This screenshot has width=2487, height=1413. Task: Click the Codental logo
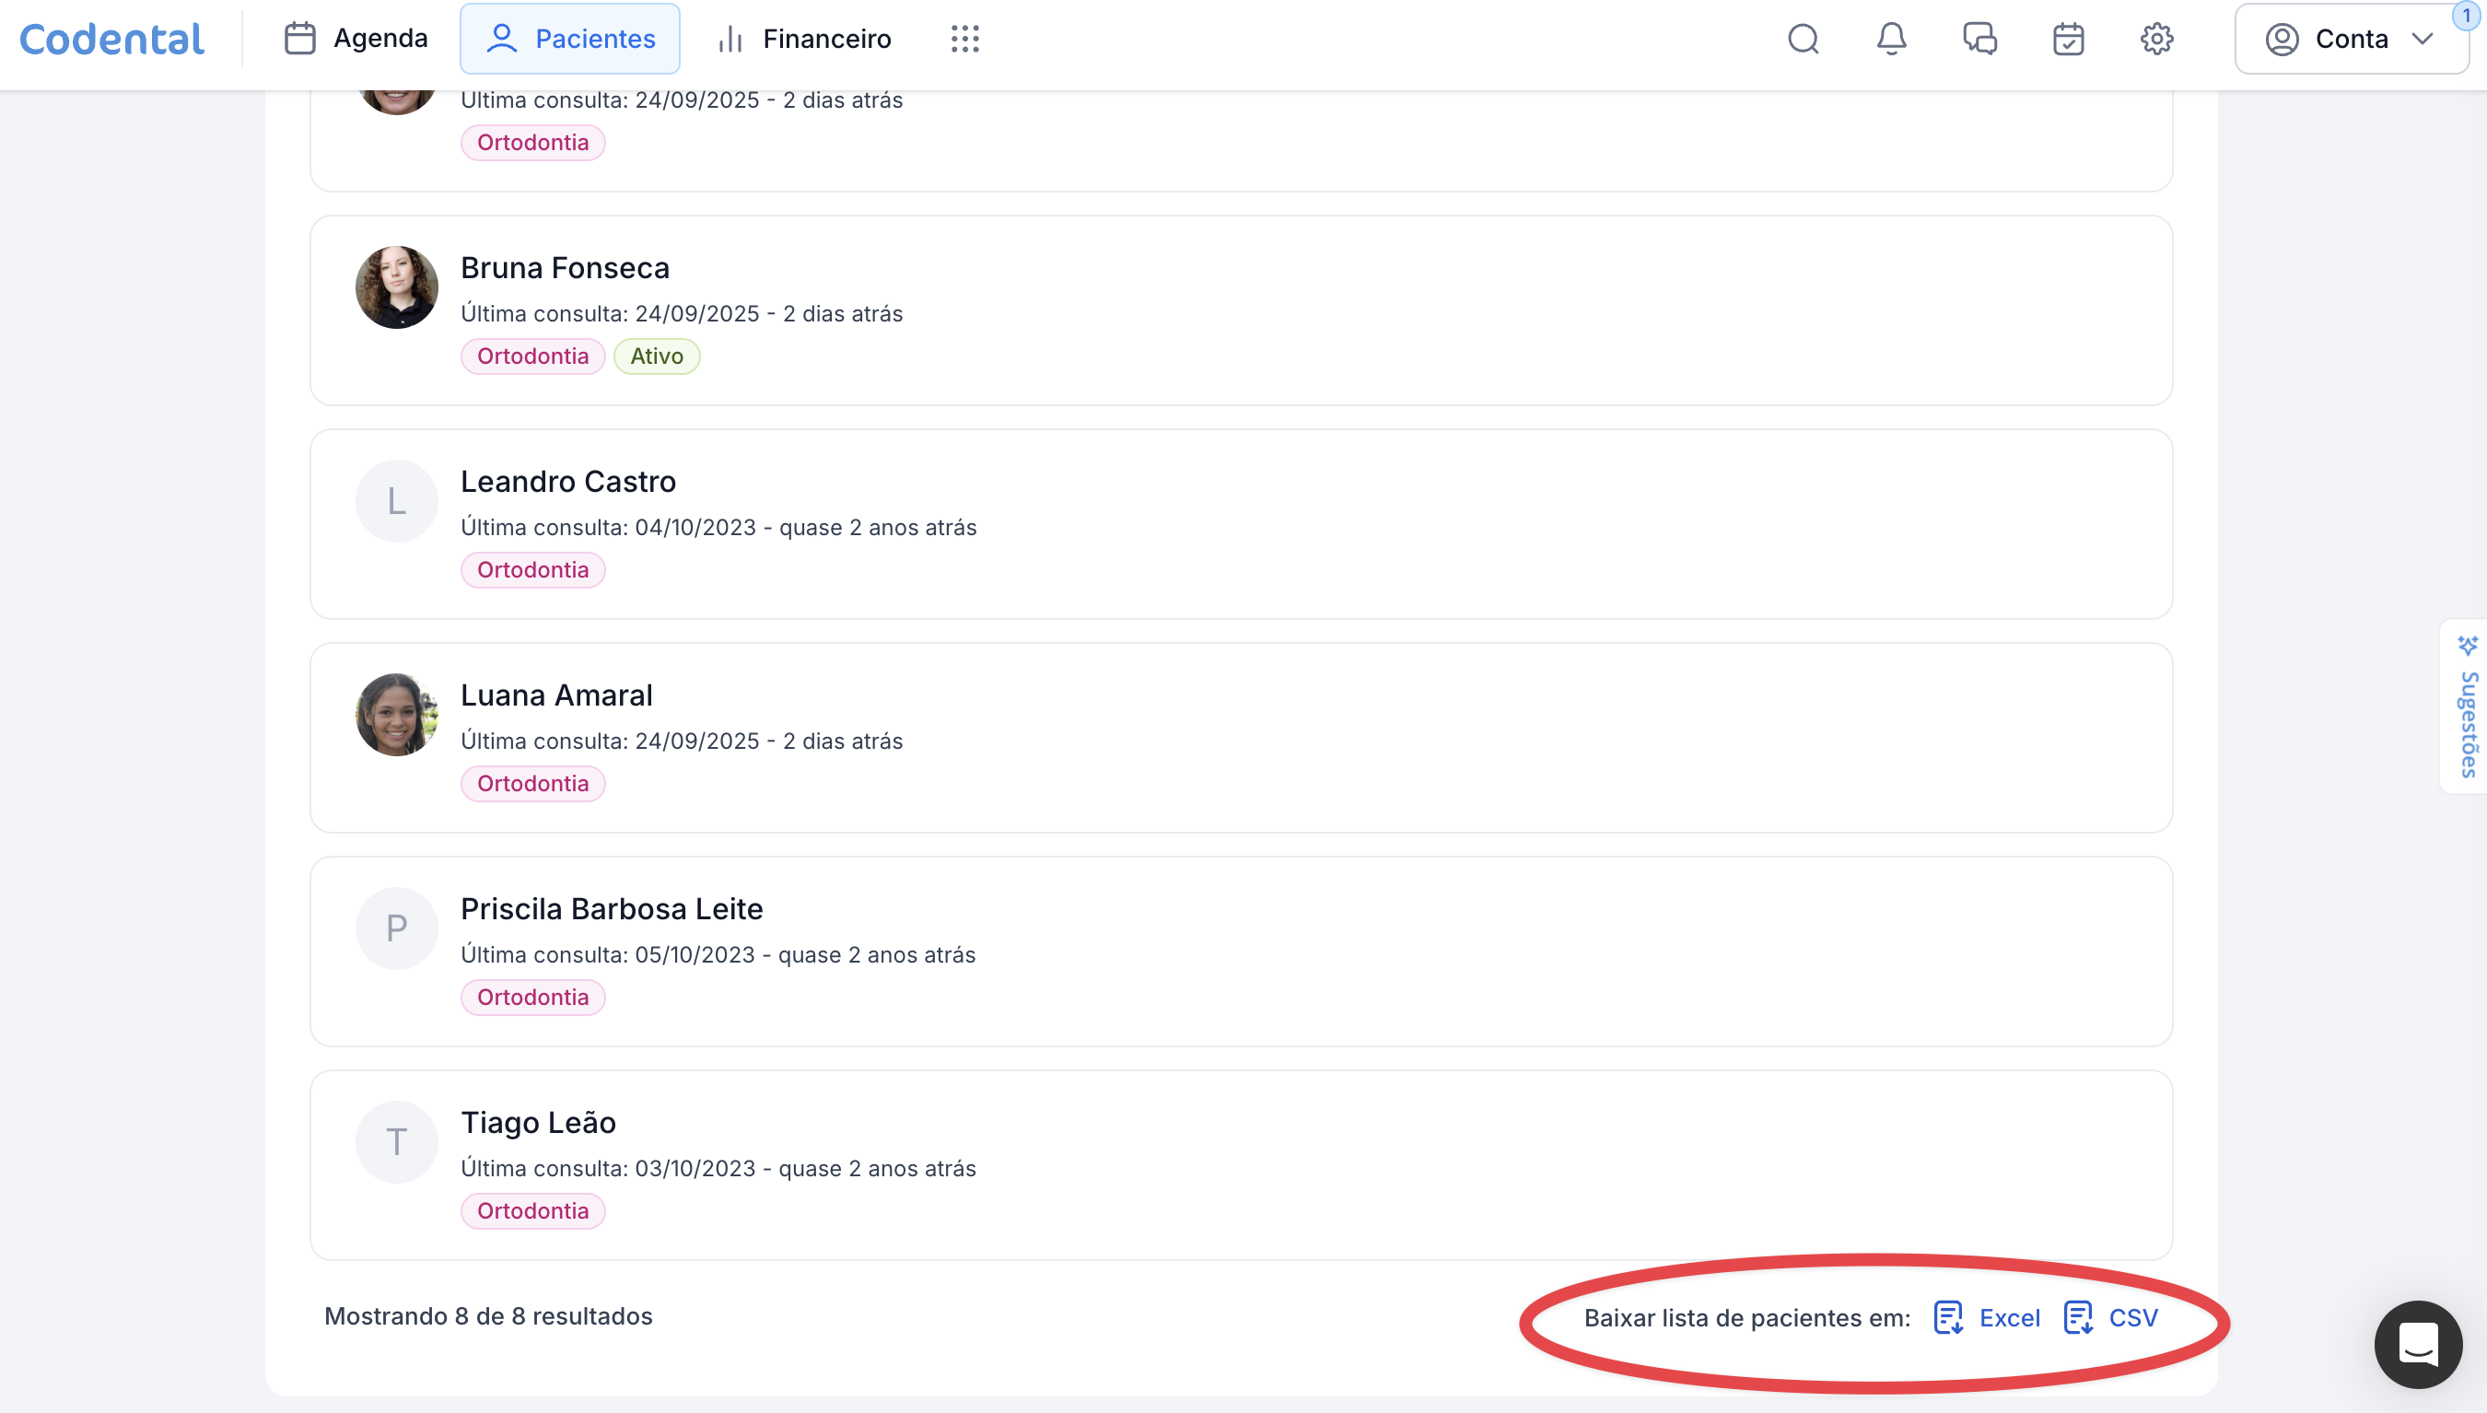point(111,39)
